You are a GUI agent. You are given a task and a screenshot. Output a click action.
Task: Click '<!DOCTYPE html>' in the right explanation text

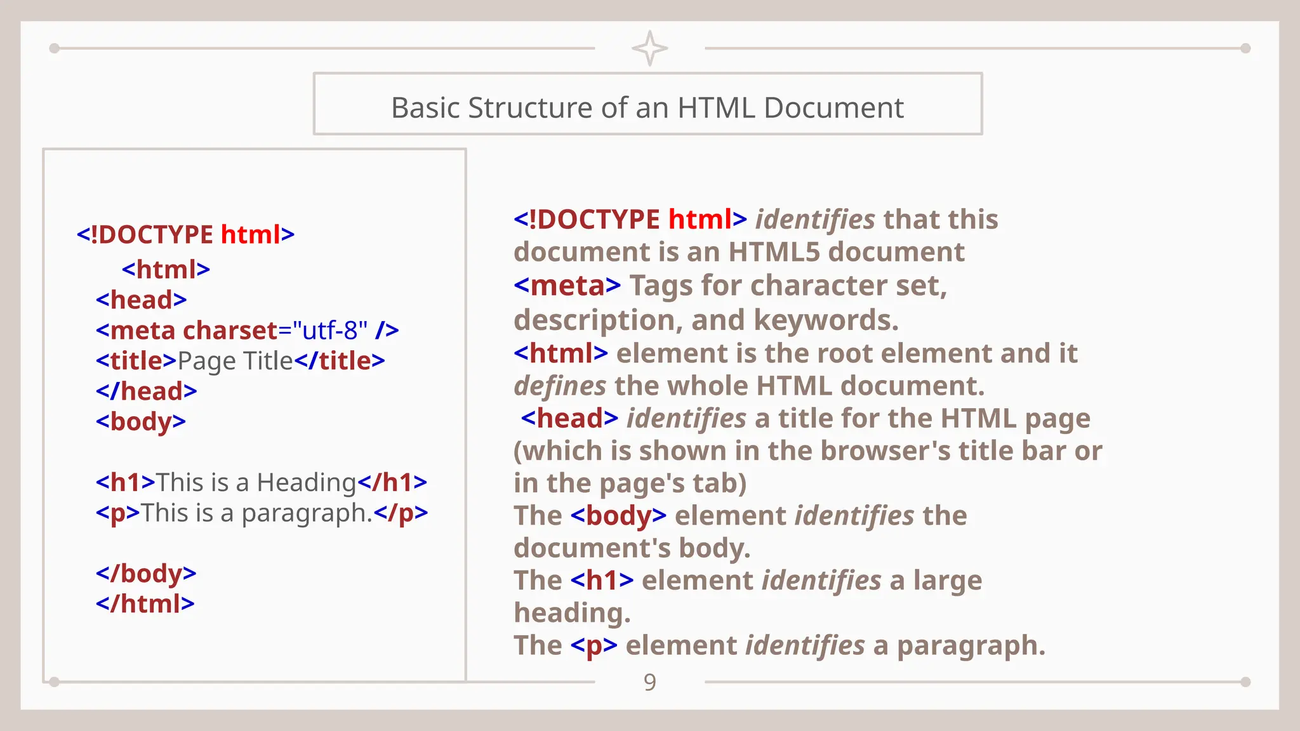click(x=630, y=220)
